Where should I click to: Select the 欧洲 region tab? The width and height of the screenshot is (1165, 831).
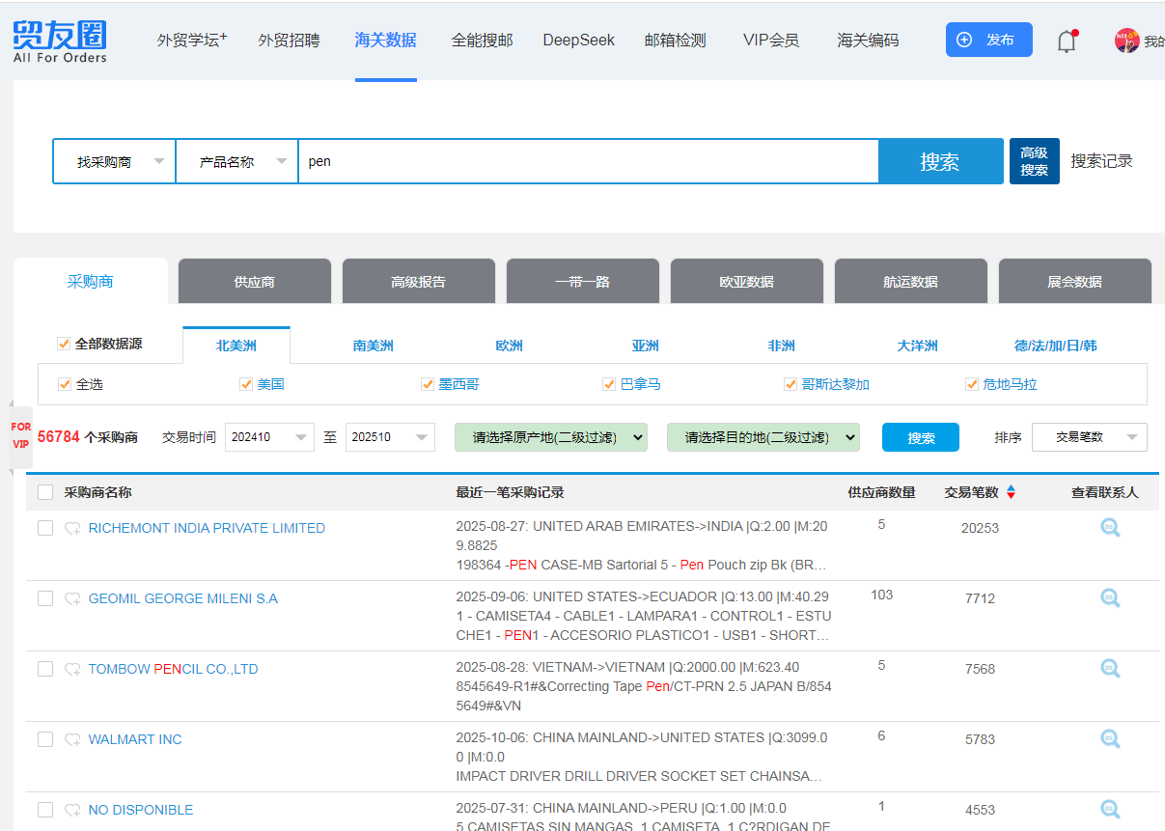coord(509,346)
